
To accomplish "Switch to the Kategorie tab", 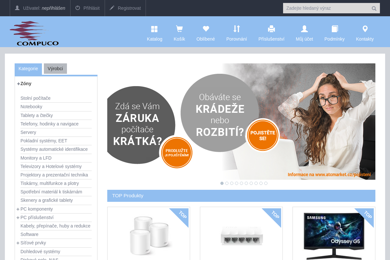I will tap(28, 69).
